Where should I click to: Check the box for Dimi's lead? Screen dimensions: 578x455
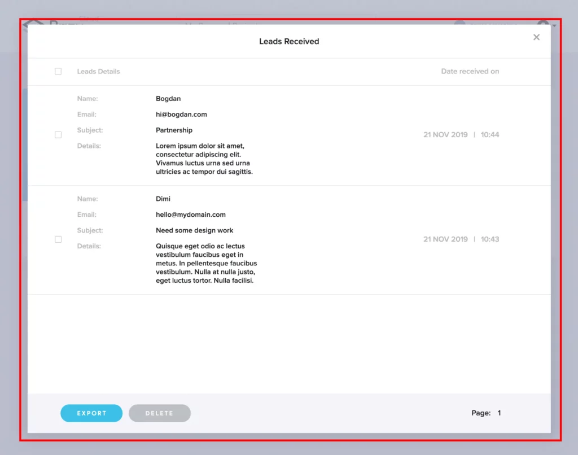click(58, 239)
